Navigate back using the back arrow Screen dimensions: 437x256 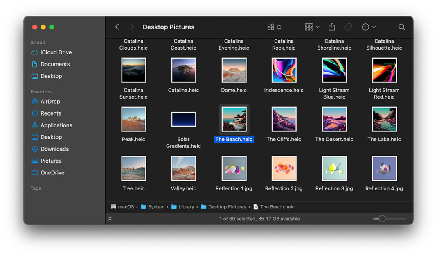117,27
